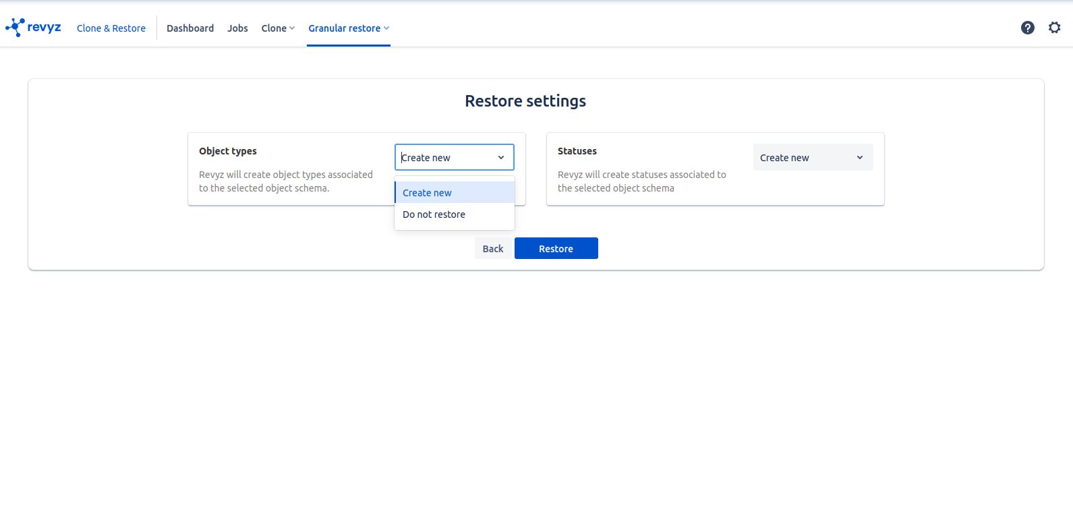The height and width of the screenshot is (520, 1073).
Task: Go to the Dashboard menu item
Action: 190,28
